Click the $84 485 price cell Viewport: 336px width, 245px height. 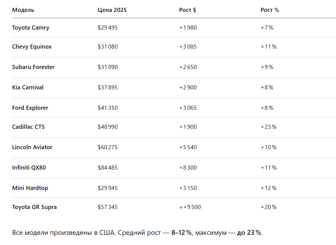(108, 168)
